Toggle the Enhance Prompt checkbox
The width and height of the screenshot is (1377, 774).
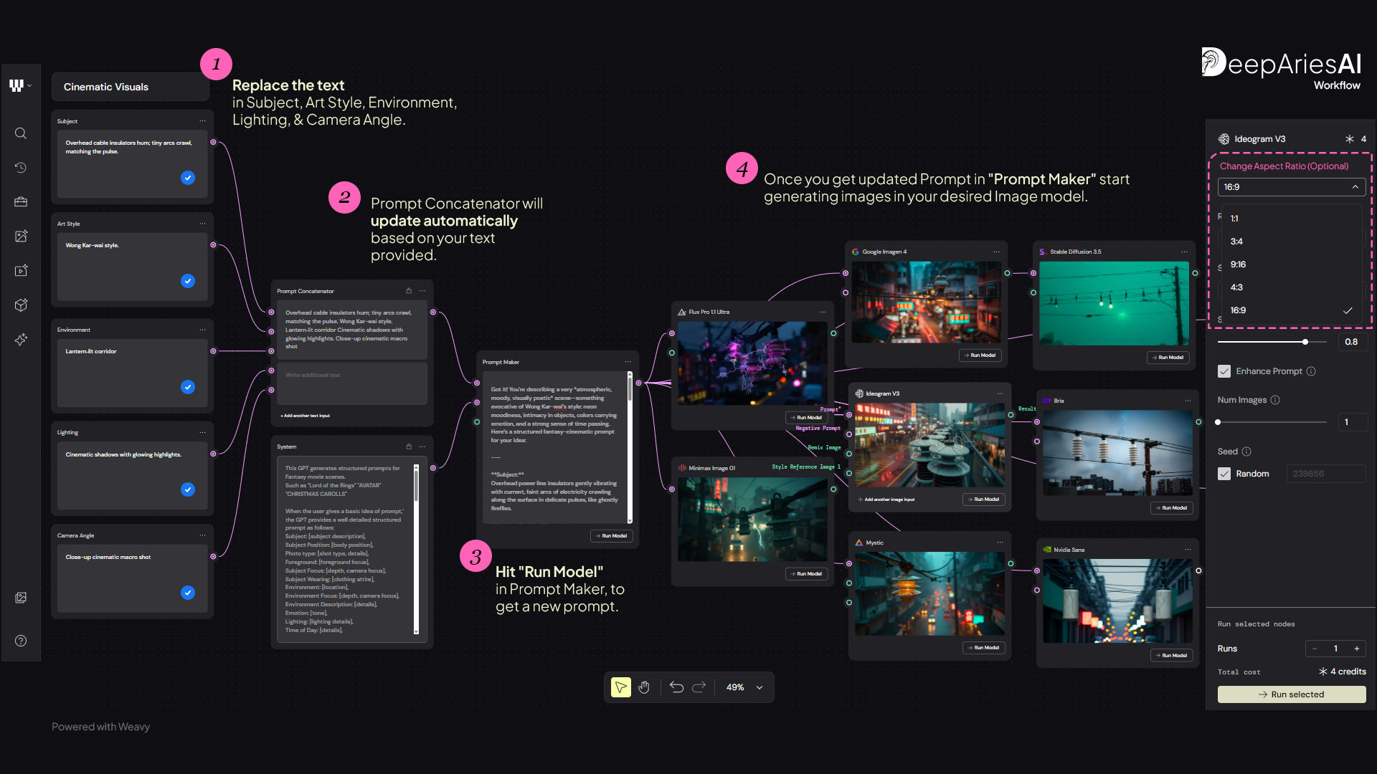[x=1224, y=371]
